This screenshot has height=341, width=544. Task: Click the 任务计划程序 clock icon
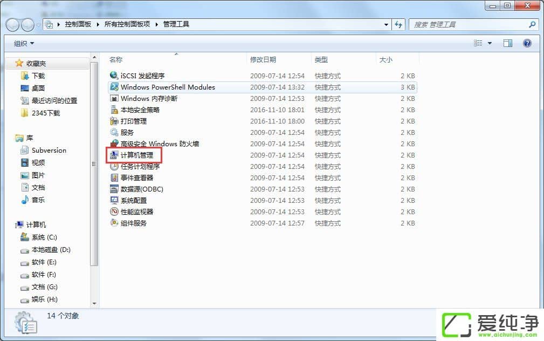[x=114, y=167]
